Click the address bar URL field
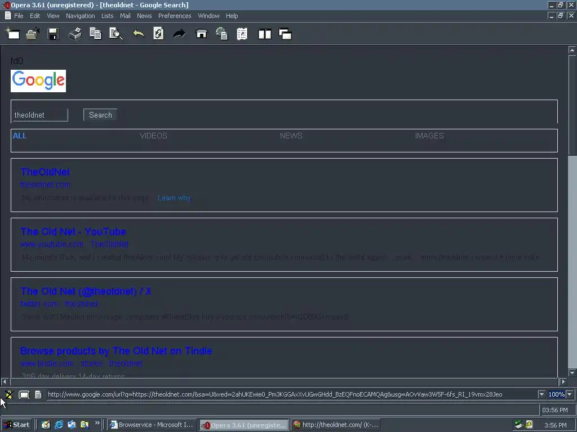The width and height of the screenshot is (577, 432). coord(292,394)
